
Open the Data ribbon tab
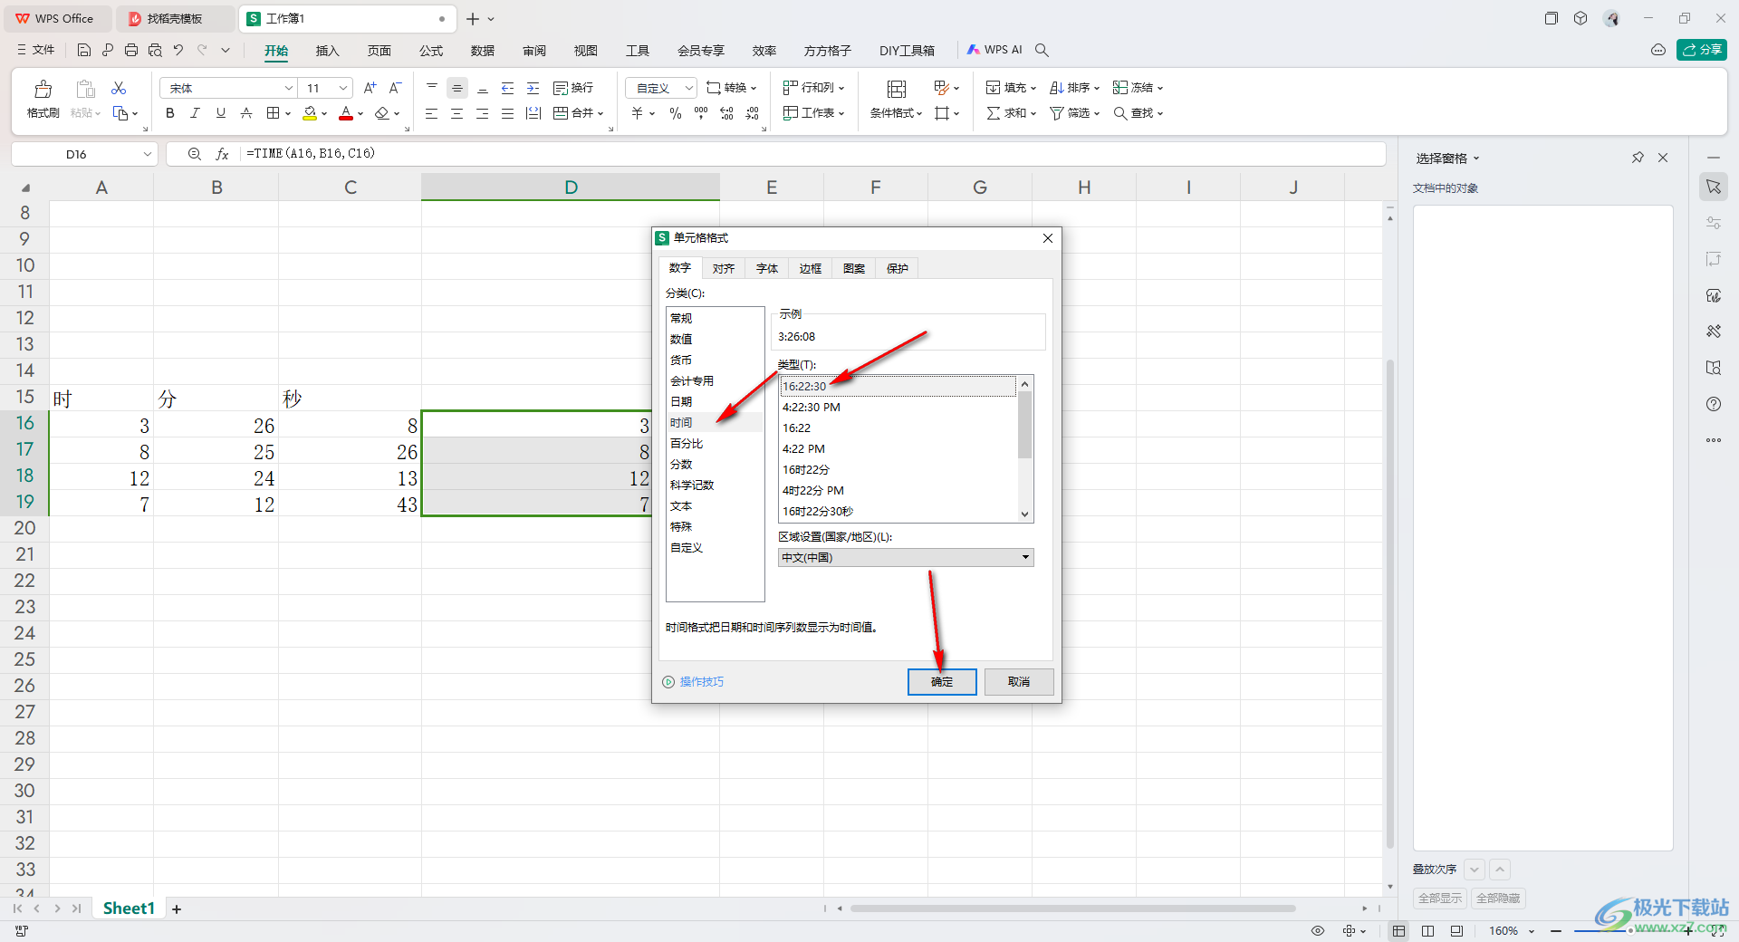click(483, 51)
